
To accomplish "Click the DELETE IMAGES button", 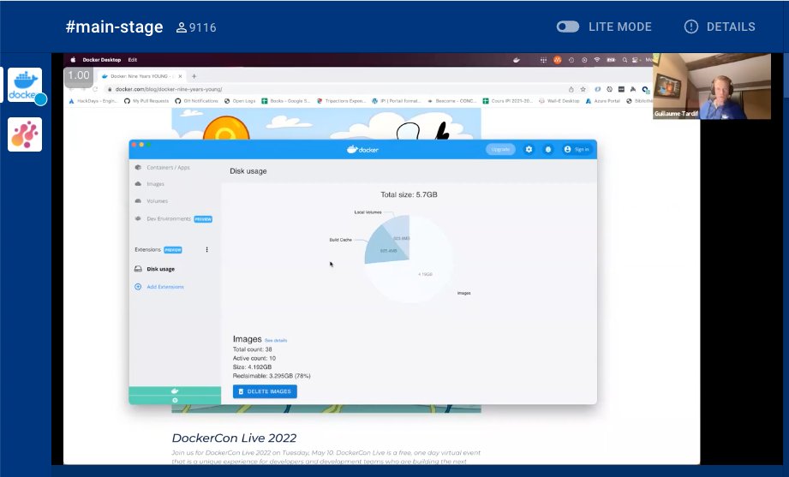I will click(x=265, y=391).
